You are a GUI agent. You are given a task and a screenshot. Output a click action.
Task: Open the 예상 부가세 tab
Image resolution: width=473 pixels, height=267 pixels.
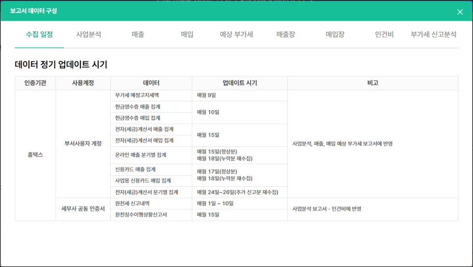236,35
